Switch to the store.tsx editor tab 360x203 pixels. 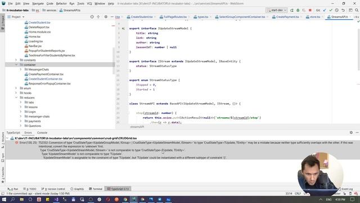tap(314, 17)
